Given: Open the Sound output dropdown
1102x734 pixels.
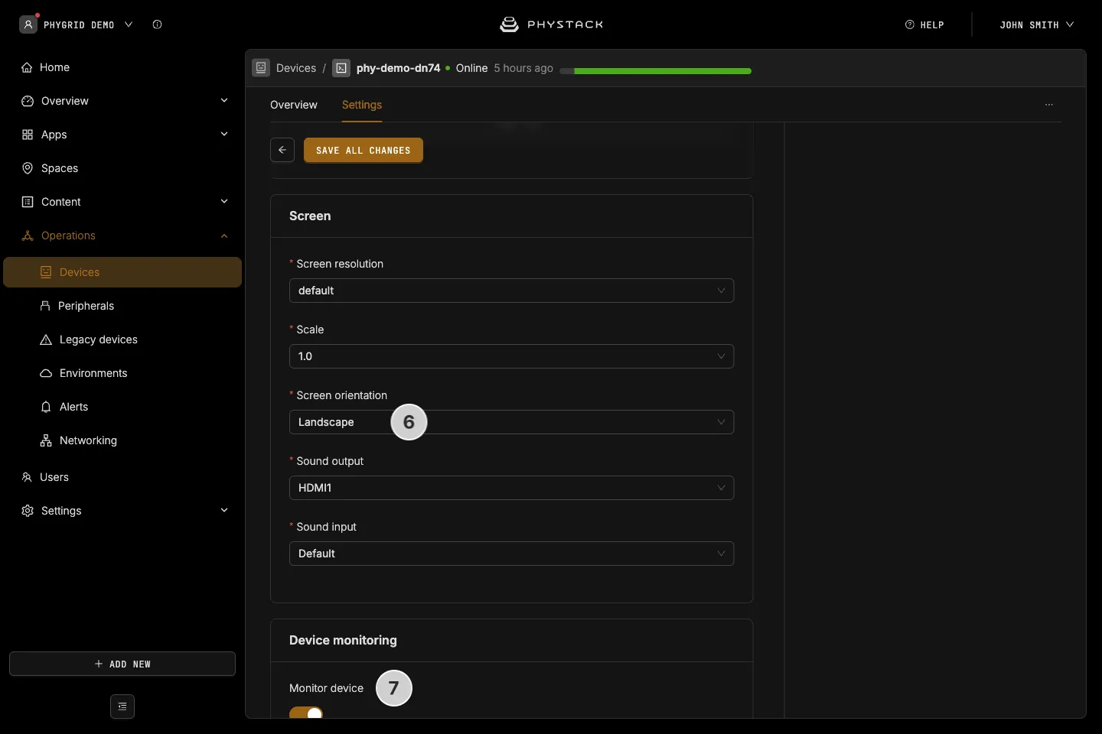Looking at the screenshot, I should 511,488.
